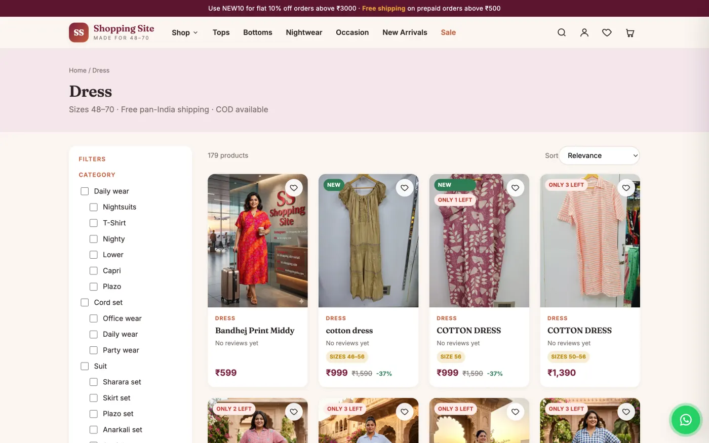Open the COTTON DRESS title with Size 56
Viewport: 709px width, 443px height.
469,331
